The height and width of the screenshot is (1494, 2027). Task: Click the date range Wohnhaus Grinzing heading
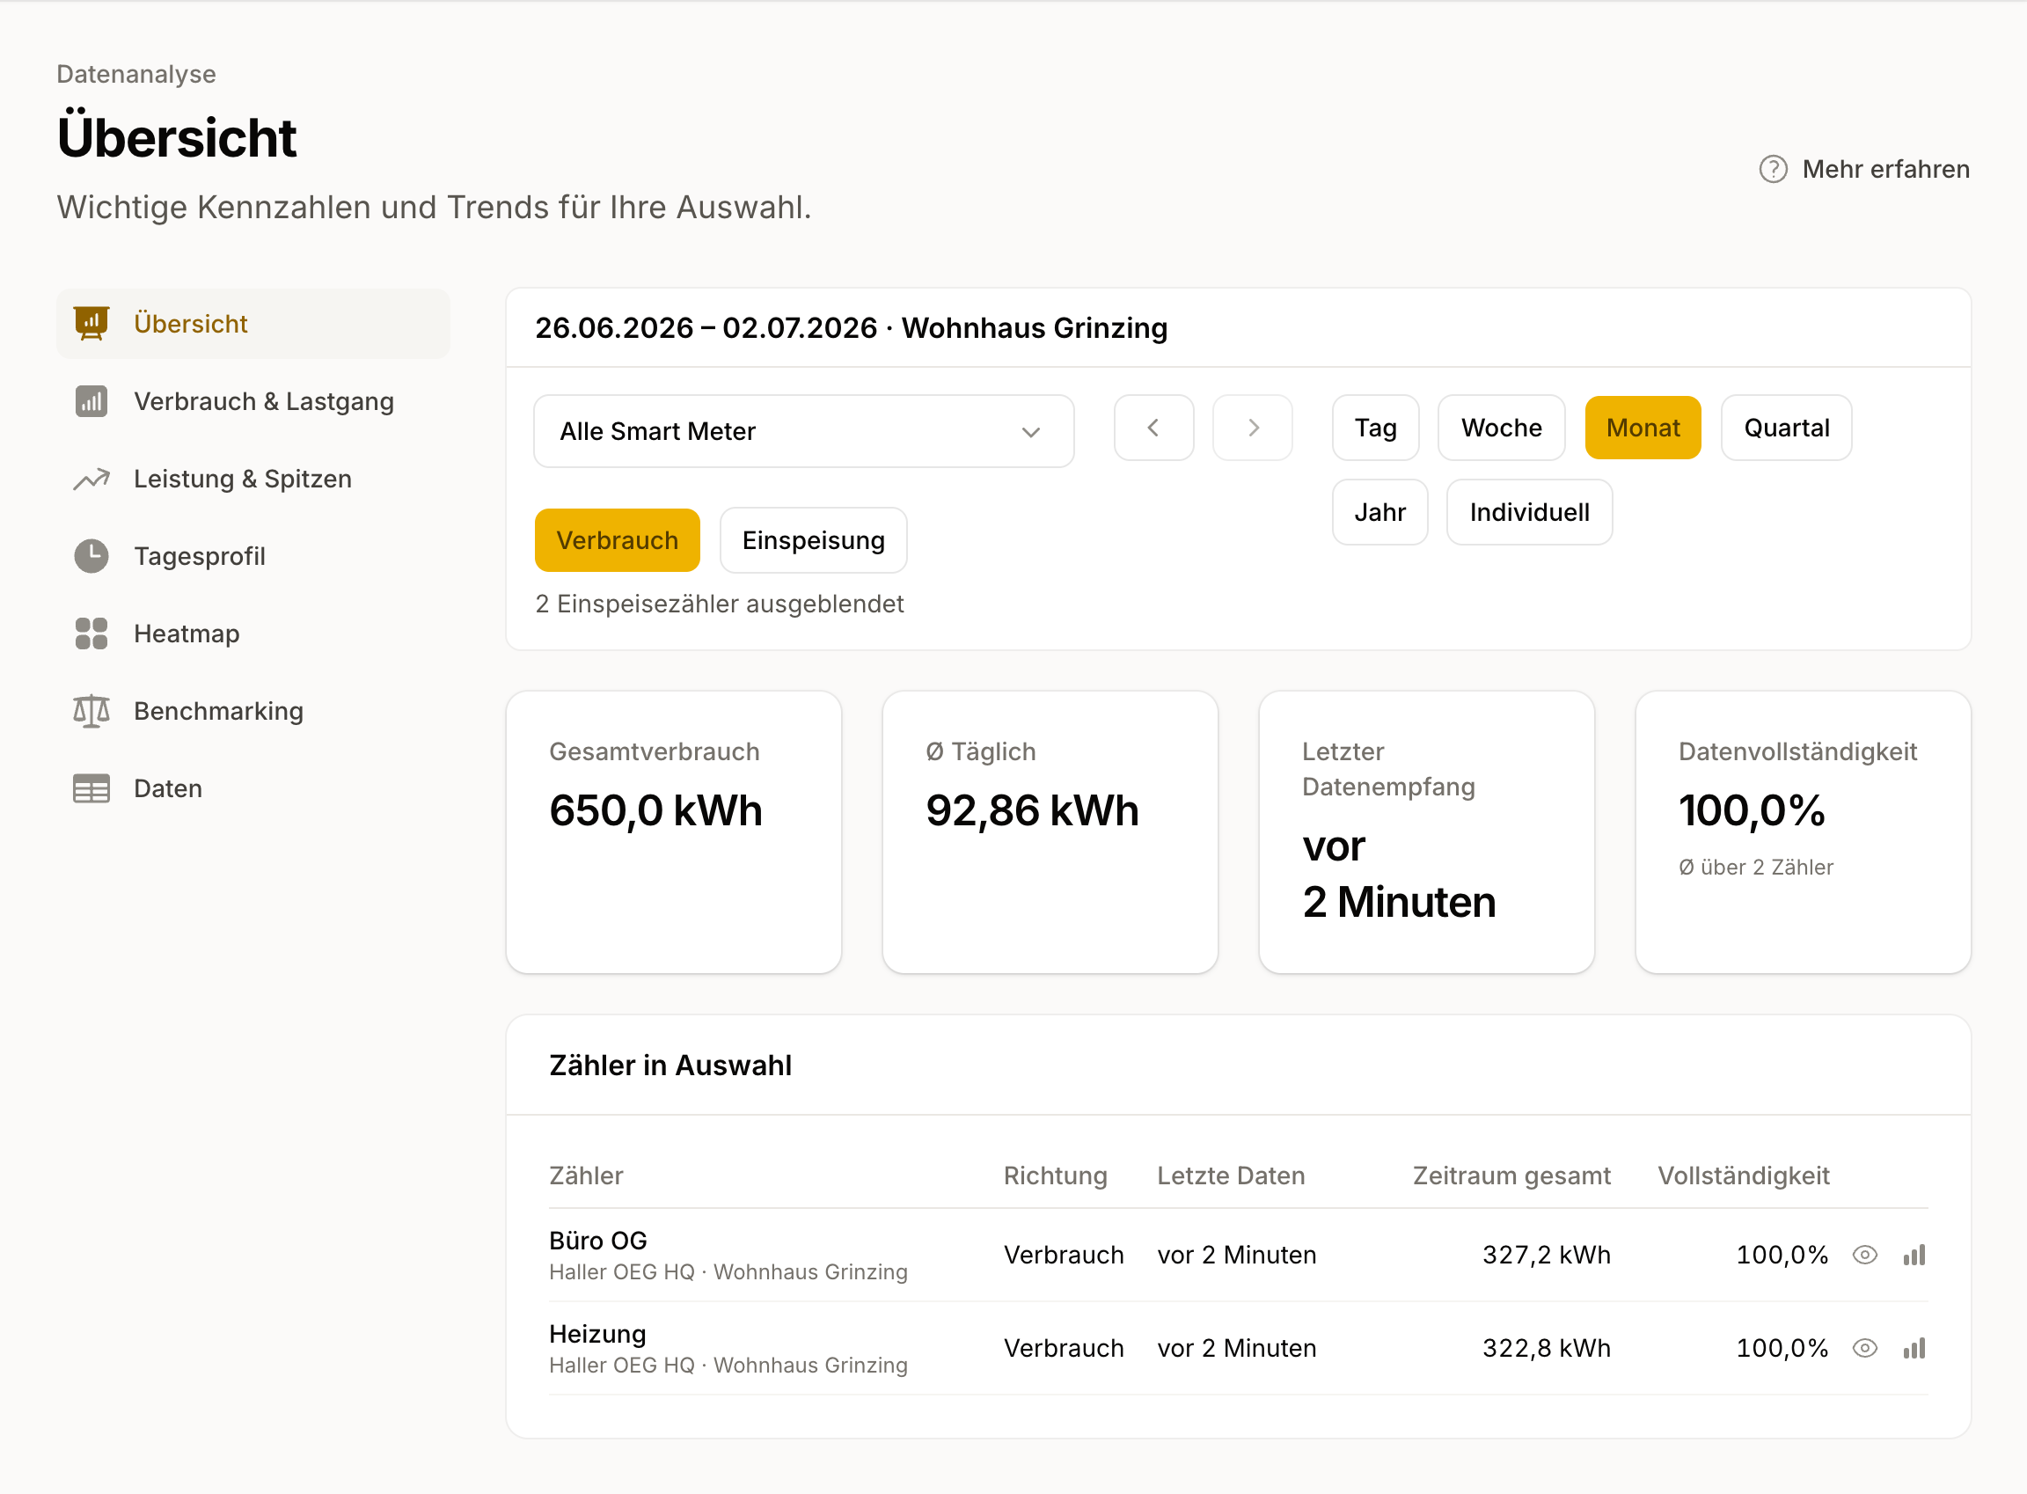(852, 328)
